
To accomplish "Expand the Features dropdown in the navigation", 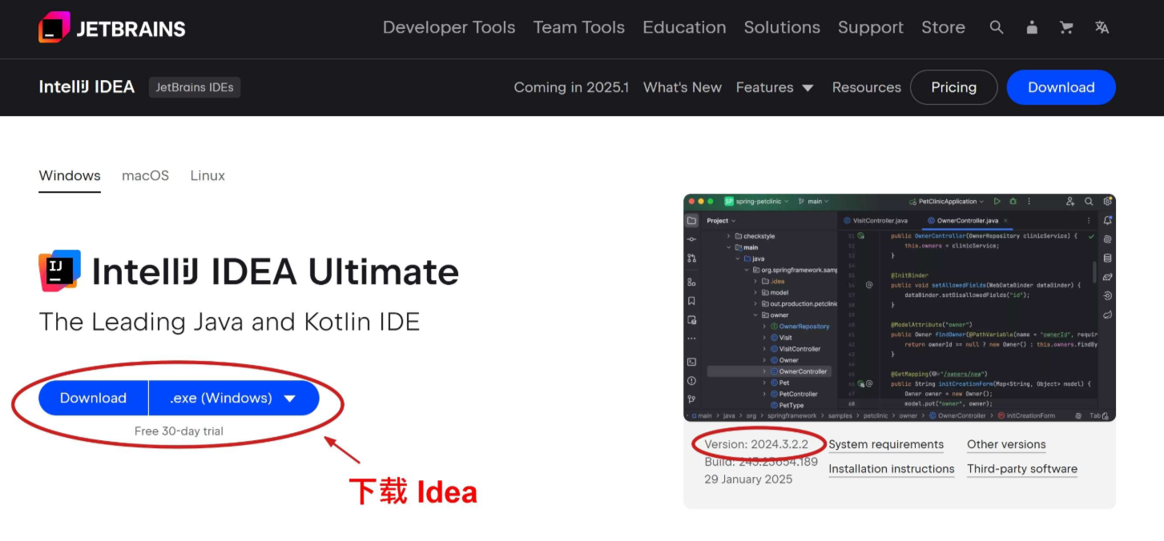I will pyautogui.click(x=775, y=87).
